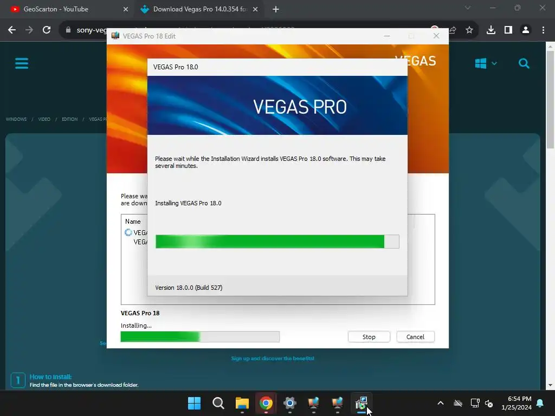This screenshot has height=416, width=555.
Task: View site security lock information
Action: pyautogui.click(x=68, y=30)
